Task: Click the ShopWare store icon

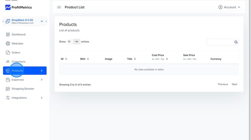Action: [8, 21]
